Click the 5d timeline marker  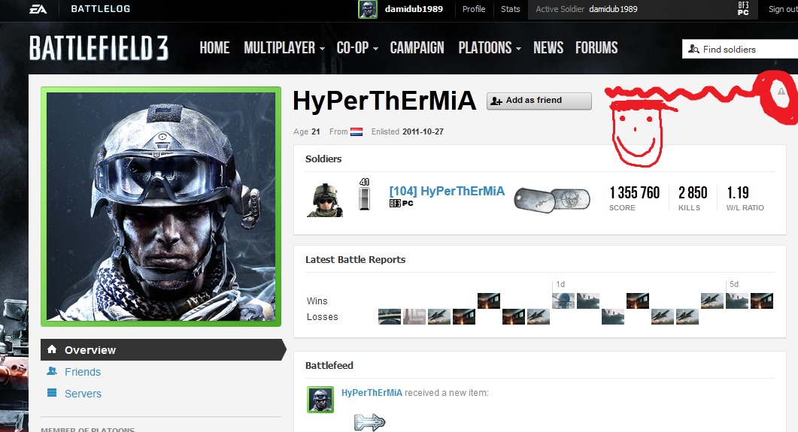[x=734, y=284]
